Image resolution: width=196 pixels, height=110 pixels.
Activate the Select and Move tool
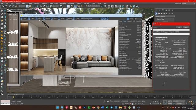pos(41,6)
